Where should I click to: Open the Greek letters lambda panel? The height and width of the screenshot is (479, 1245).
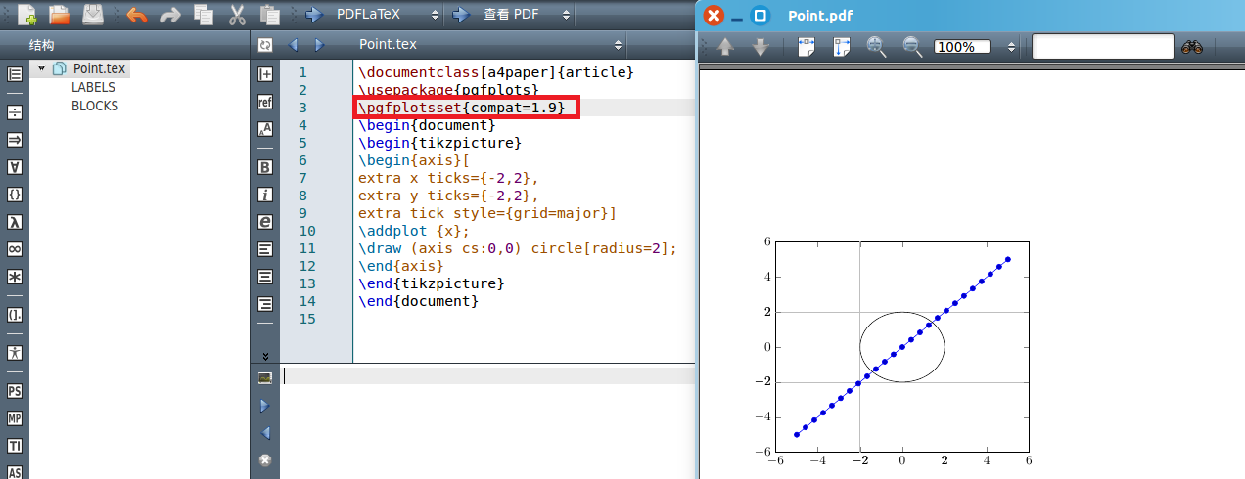pyautogui.click(x=15, y=222)
